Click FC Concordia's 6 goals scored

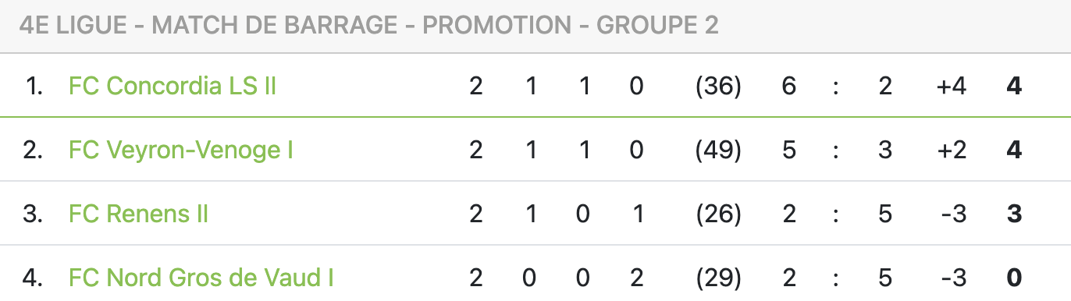point(789,86)
